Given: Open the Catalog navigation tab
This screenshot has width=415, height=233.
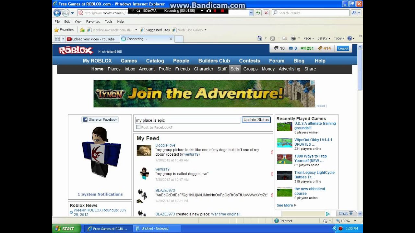Looking at the screenshot, I should pos(155,61).
